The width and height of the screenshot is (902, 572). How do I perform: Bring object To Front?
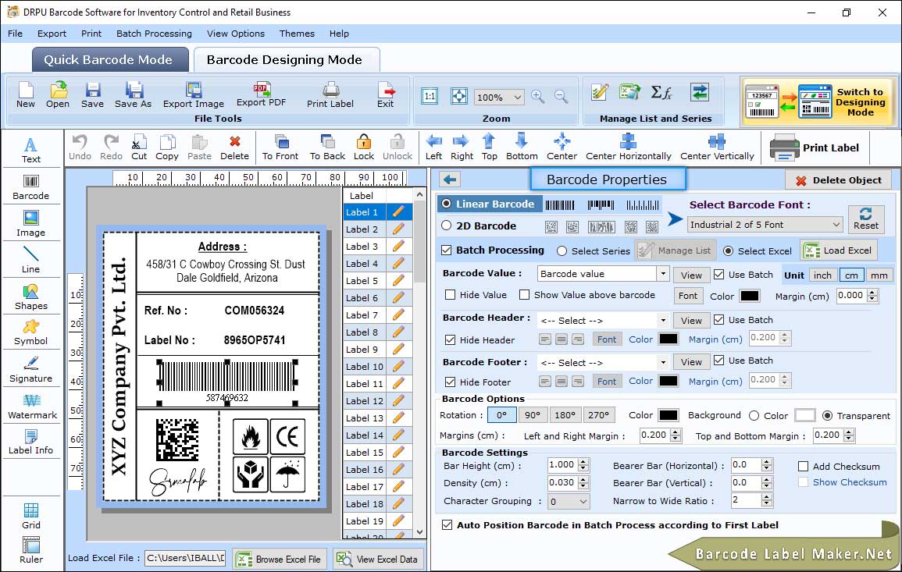280,147
